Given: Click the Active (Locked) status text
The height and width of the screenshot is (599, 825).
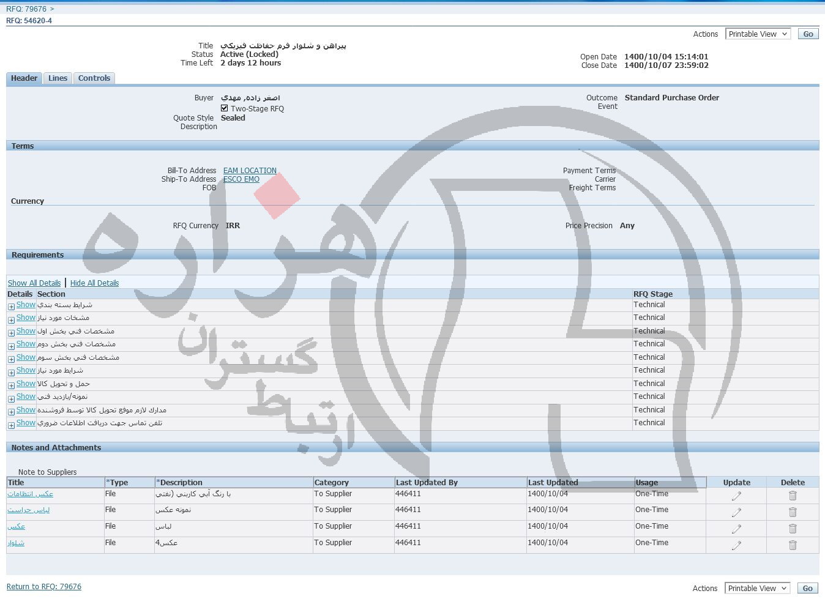Looking at the screenshot, I should point(249,54).
